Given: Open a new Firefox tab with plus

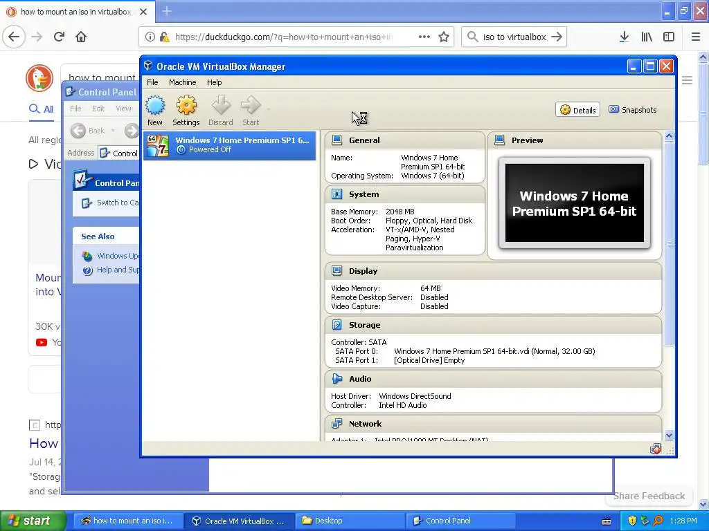Looking at the screenshot, I should click(x=167, y=11).
